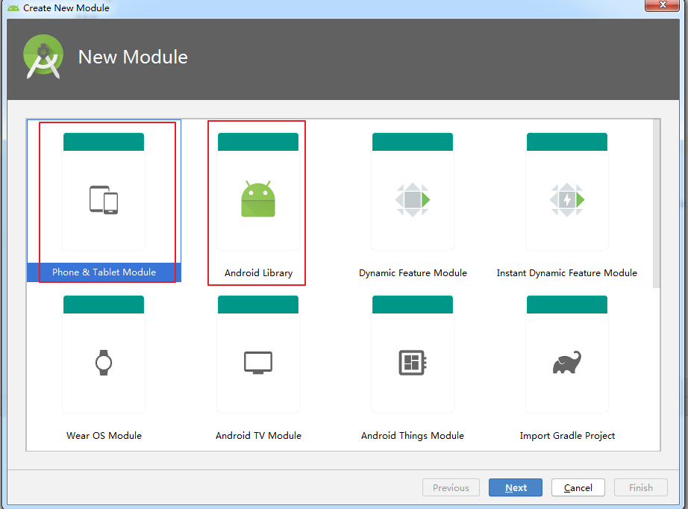The width and height of the screenshot is (688, 509).
Task: Choose the Wear OS watch icon
Action: (104, 363)
